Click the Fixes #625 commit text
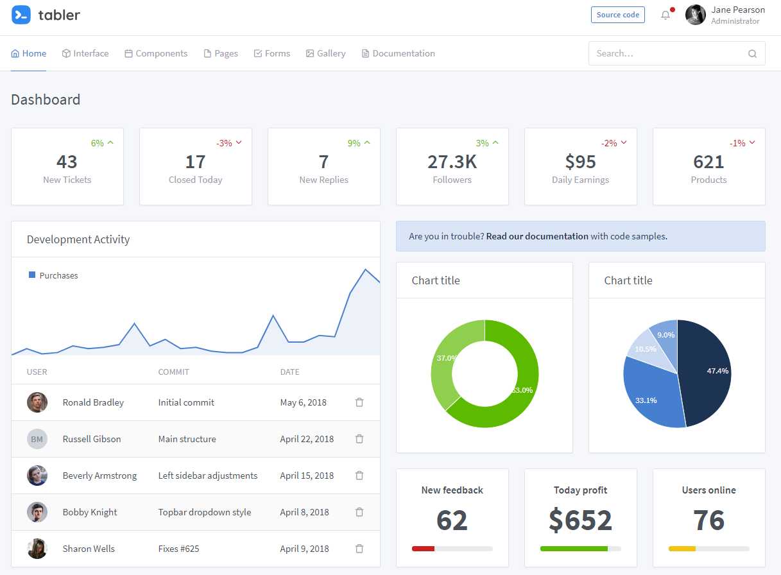Viewport: 781px width, 575px height. click(x=179, y=549)
